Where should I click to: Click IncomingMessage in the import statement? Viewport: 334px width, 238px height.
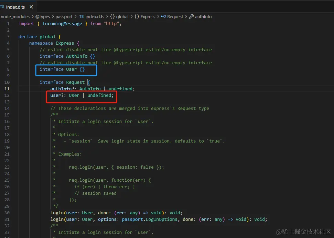pos(62,24)
